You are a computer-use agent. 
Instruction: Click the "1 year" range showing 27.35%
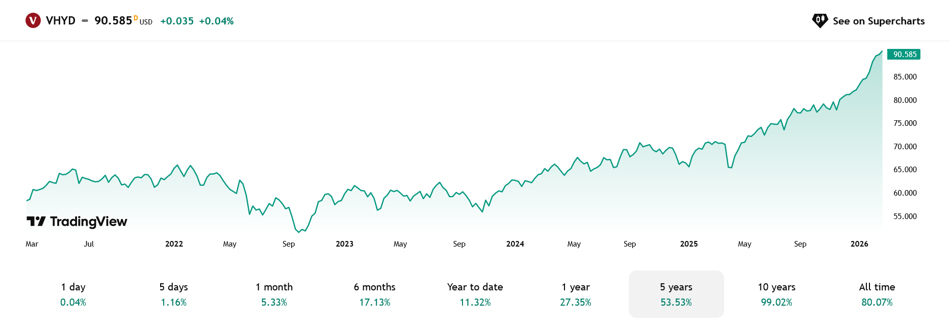click(576, 294)
